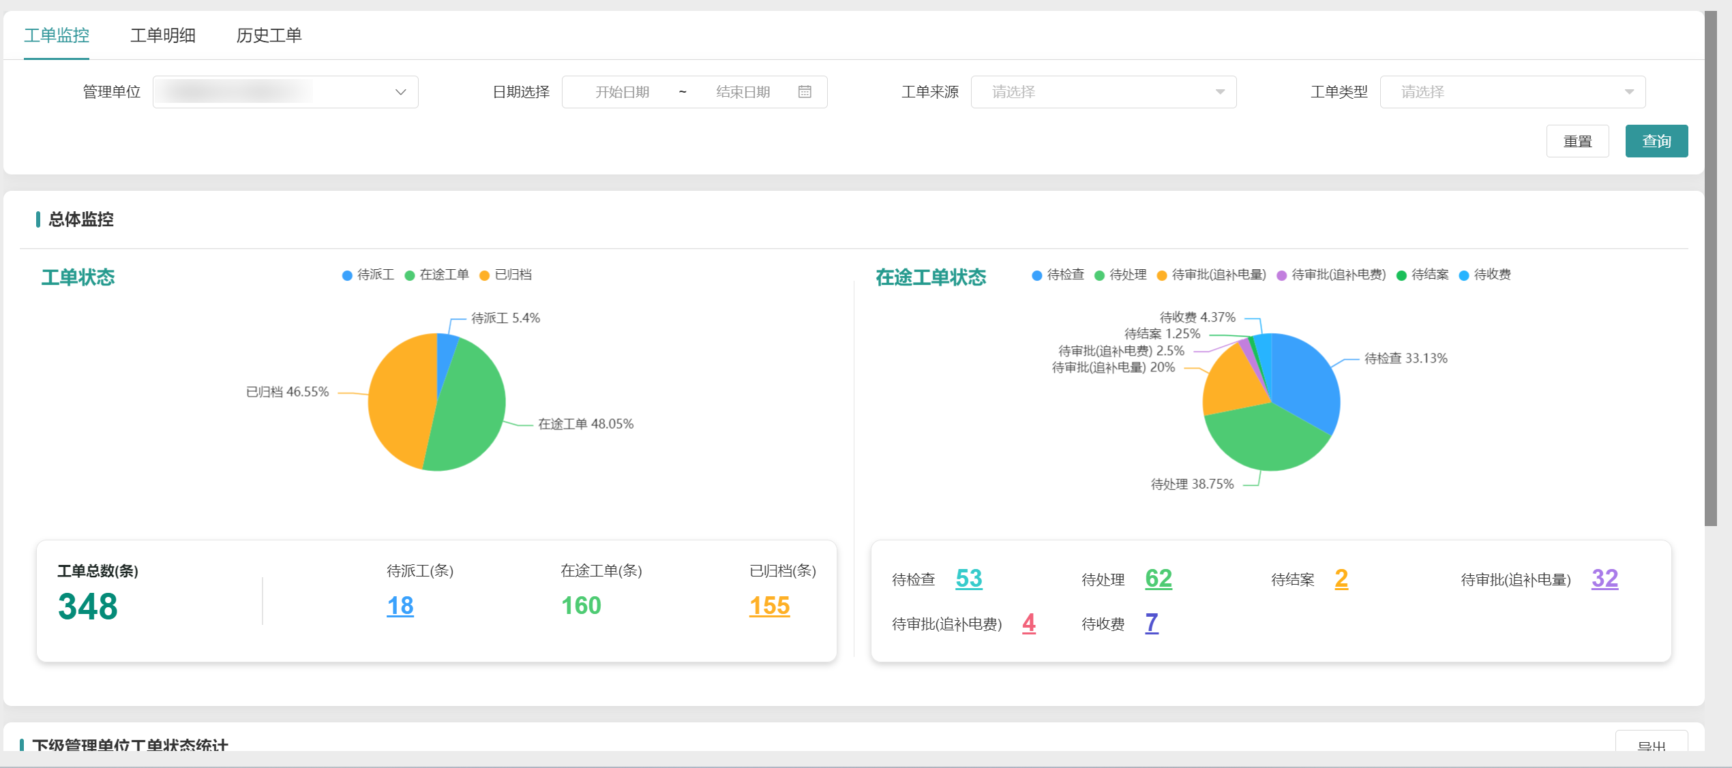This screenshot has height=768, width=1732.
Task: Click the 重置 button
Action: point(1578,141)
